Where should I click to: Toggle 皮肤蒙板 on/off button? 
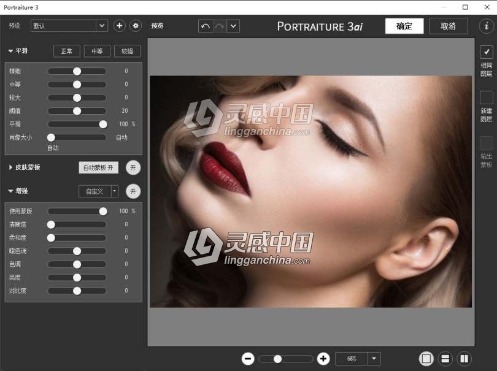(x=133, y=167)
